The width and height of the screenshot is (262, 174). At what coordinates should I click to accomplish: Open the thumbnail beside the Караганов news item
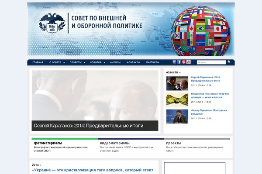[x=177, y=84]
